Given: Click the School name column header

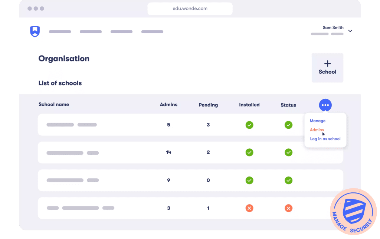Looking at the screenshot, I should point(54,104).
